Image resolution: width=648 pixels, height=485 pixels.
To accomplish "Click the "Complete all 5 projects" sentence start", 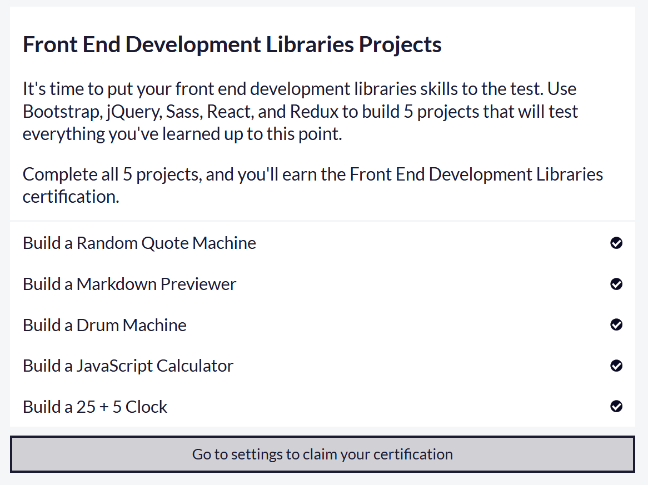I will click(111, 174).
